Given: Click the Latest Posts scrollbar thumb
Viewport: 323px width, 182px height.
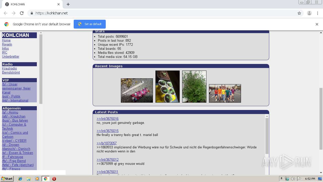Looking at the screenshot, I should click(267, 136).
